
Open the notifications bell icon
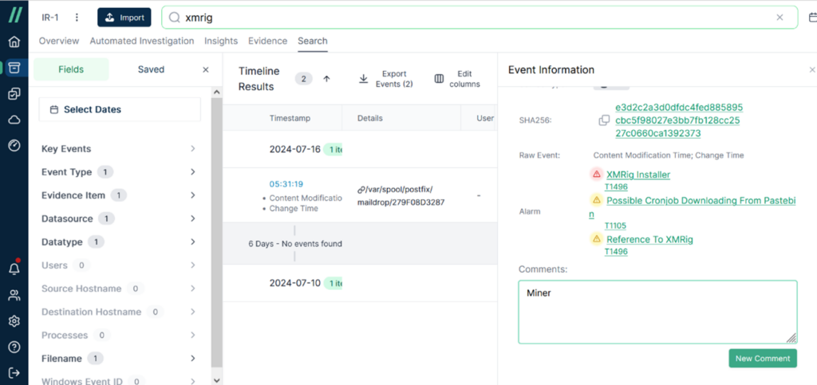pyautogui.click(x=14, y=269)
